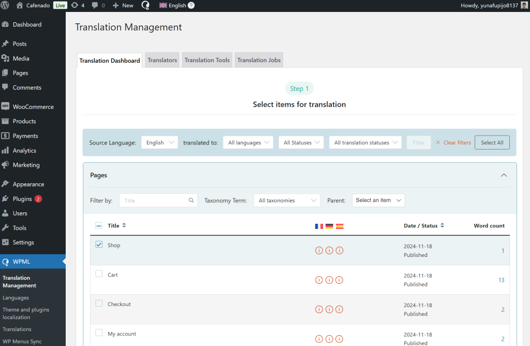This screenshot has width=530, height=346.
Task: Click the German flag column icon
Action: pos(329,226)
